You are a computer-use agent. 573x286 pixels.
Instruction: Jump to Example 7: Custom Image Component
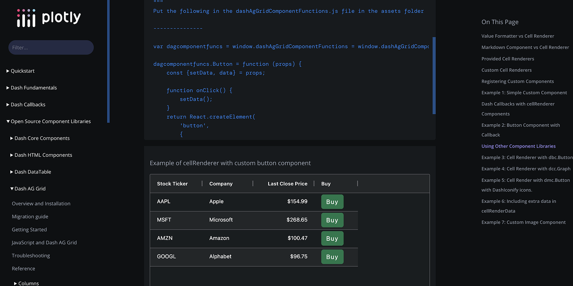pos(524,222)
